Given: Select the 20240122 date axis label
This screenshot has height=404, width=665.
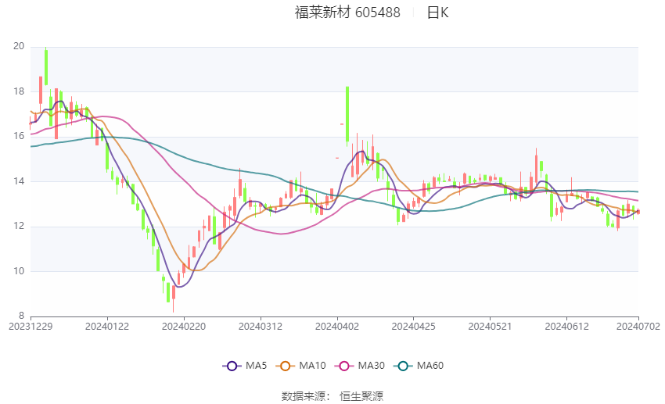Looking at the screenshot, I should coord(107,327).
